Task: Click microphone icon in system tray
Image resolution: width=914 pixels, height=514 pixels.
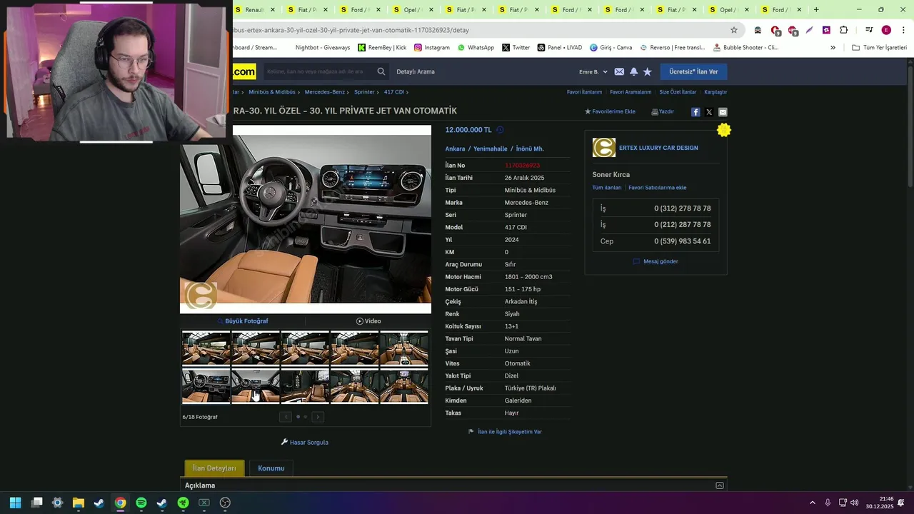Action: 828,503
